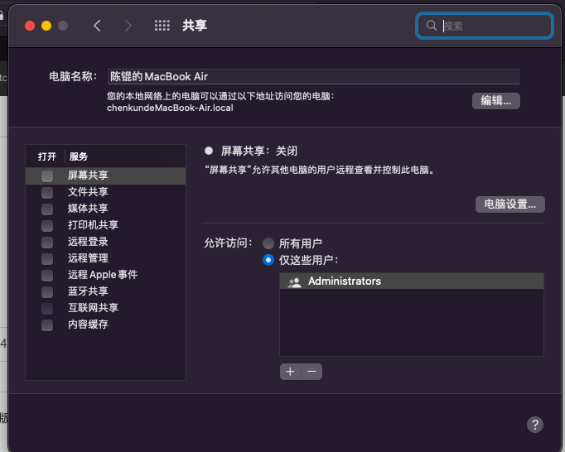Click chenkundeMacBook-Air.local address text
Image resolution: width=565 pixels, height=452 pixels.
[x=170, y=108]
